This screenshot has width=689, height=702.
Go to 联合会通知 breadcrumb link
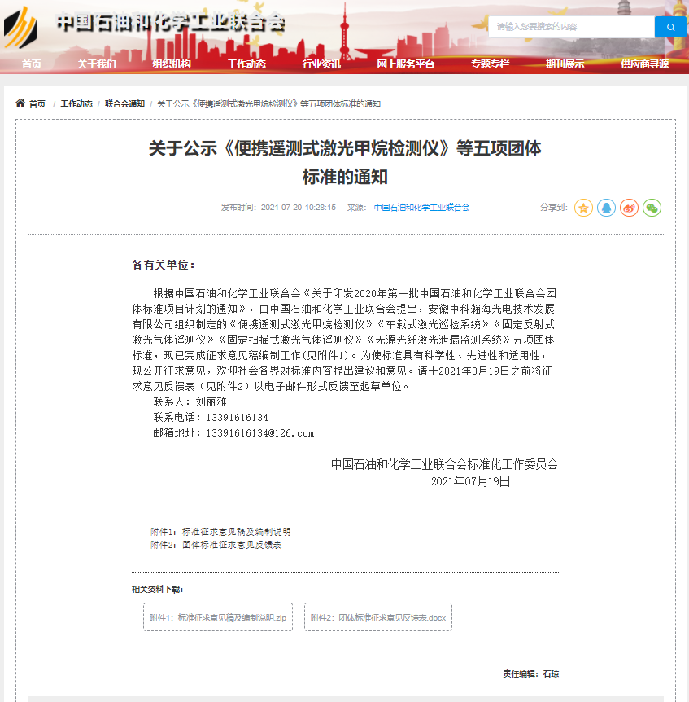(124, 104)
